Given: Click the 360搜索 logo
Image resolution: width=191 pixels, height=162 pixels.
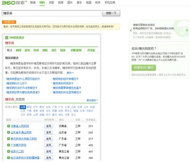Looking at the screenshot, I should pos(14,3).
